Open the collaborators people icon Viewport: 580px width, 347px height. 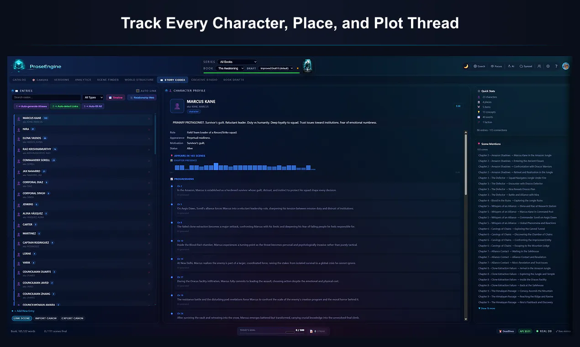pos(539,66)
